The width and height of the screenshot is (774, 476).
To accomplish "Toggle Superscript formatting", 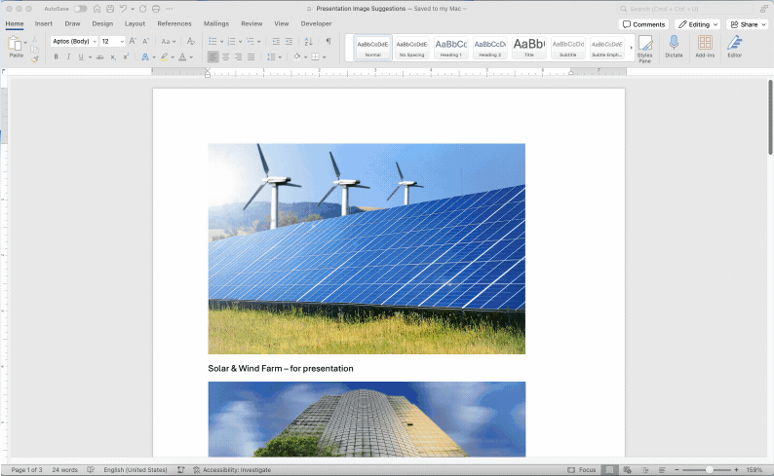I will (x=126, y=57).
